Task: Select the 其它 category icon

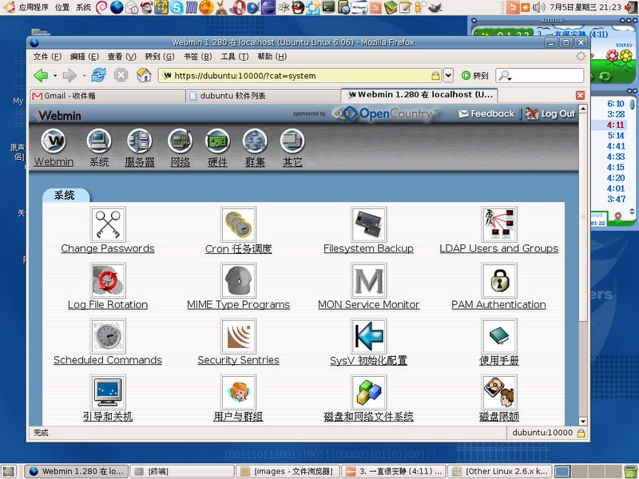Action: [x=292, y=141]
